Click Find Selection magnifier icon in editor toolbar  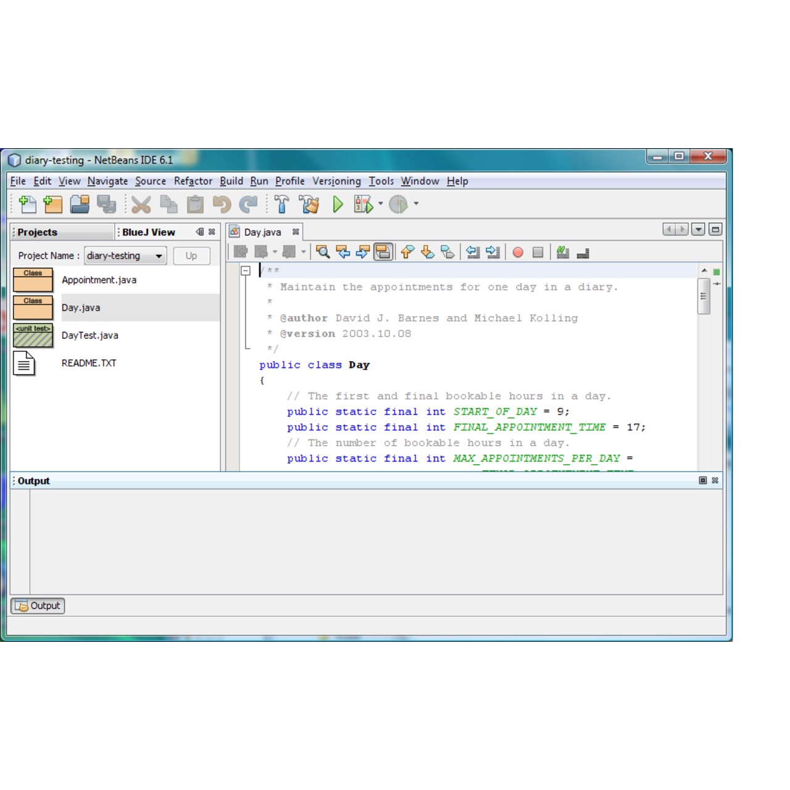click(323, 252)
